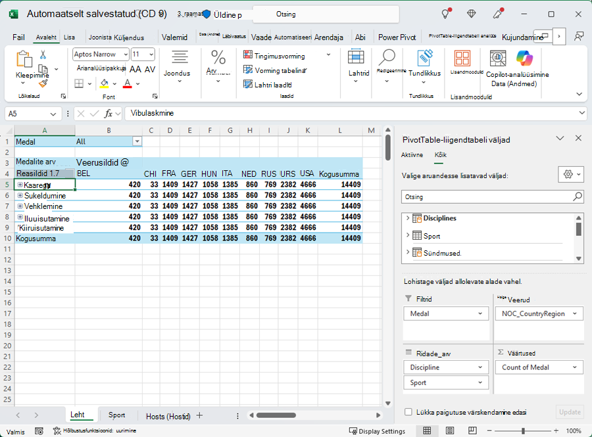
Task: Open Lahtri laadid cell styles
Action: (268, 85)
